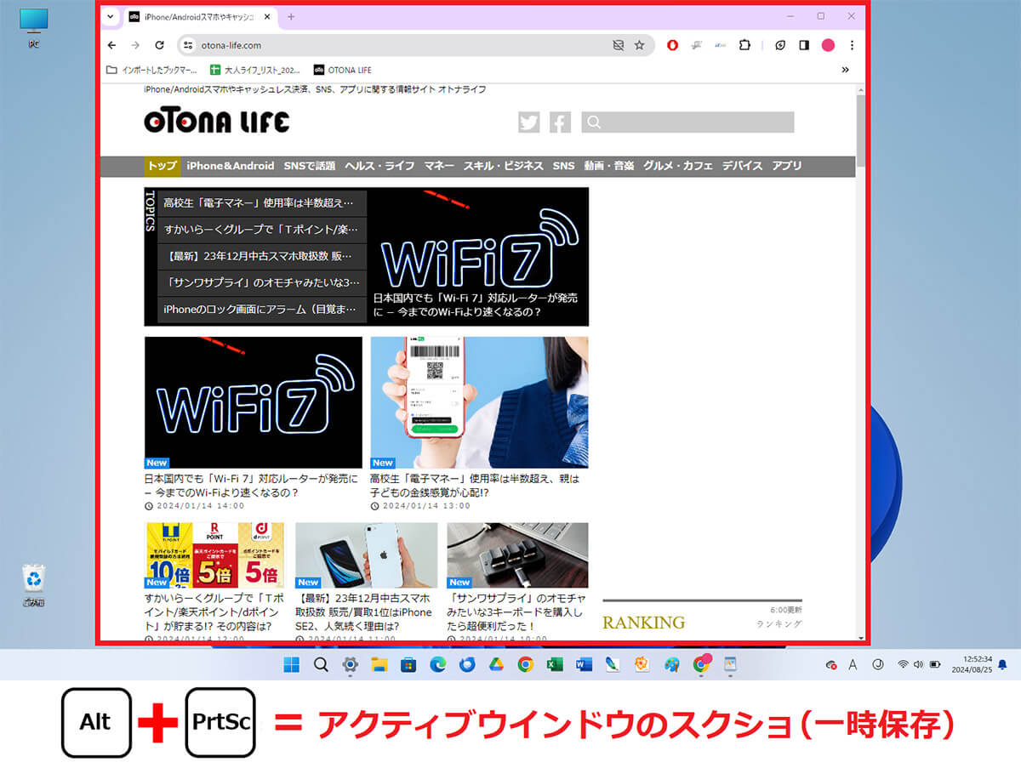Open the アプリ menu item
The width and height of the screenshot is (1021, 768).
tap(787, 166)
